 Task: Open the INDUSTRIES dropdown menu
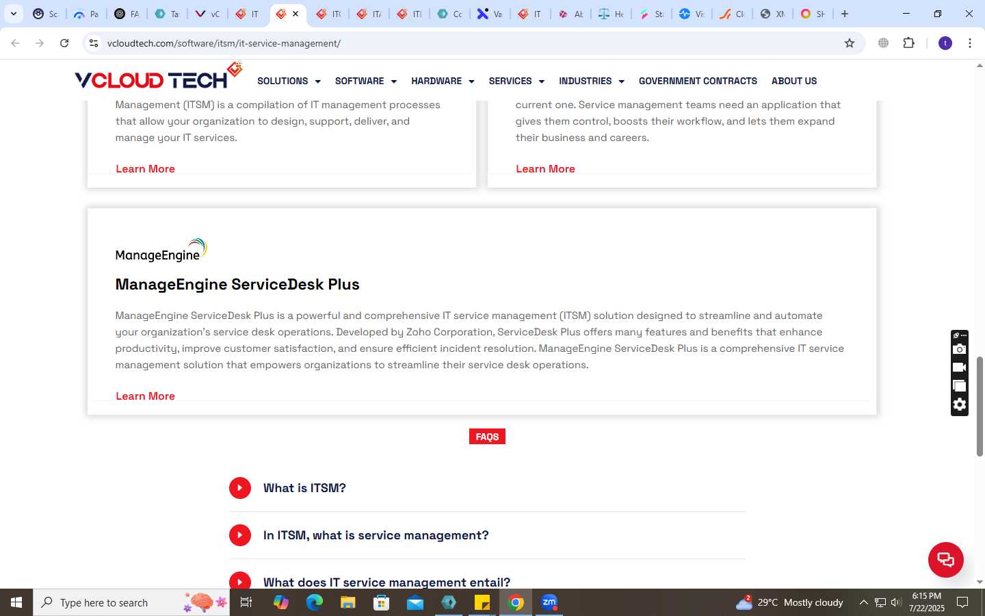click(592, 81)
